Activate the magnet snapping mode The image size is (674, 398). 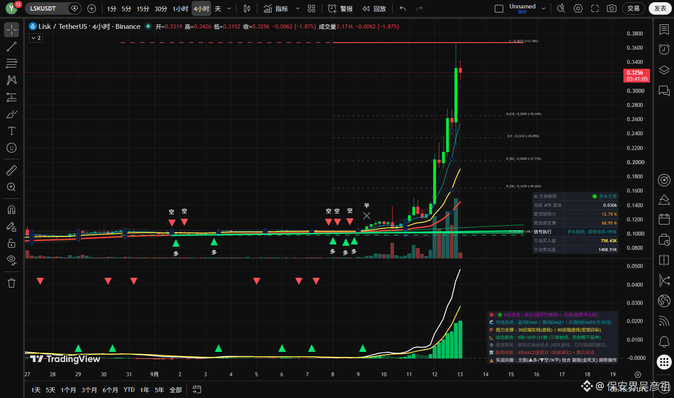pyautogui.click(x=12, y=209)
